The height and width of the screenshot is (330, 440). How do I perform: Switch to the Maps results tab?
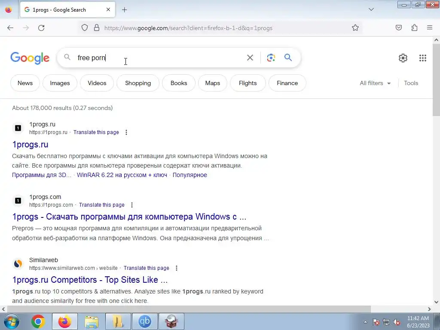click(212, 83)
